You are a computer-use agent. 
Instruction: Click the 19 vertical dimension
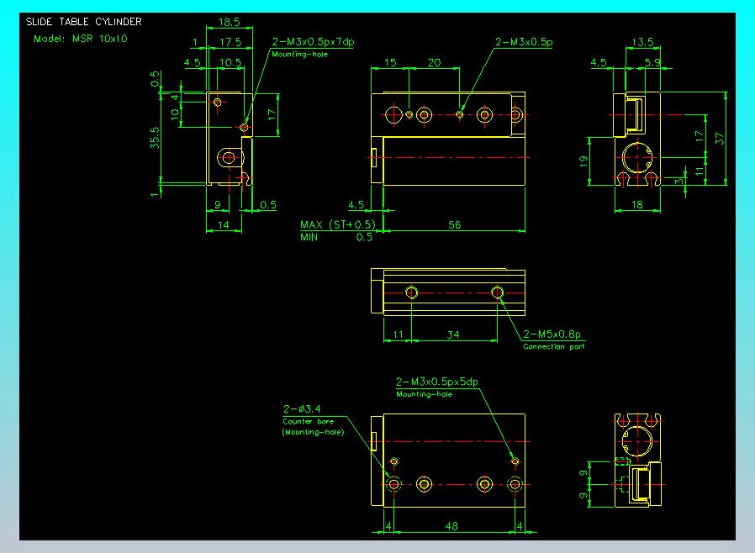coord(583,161)
